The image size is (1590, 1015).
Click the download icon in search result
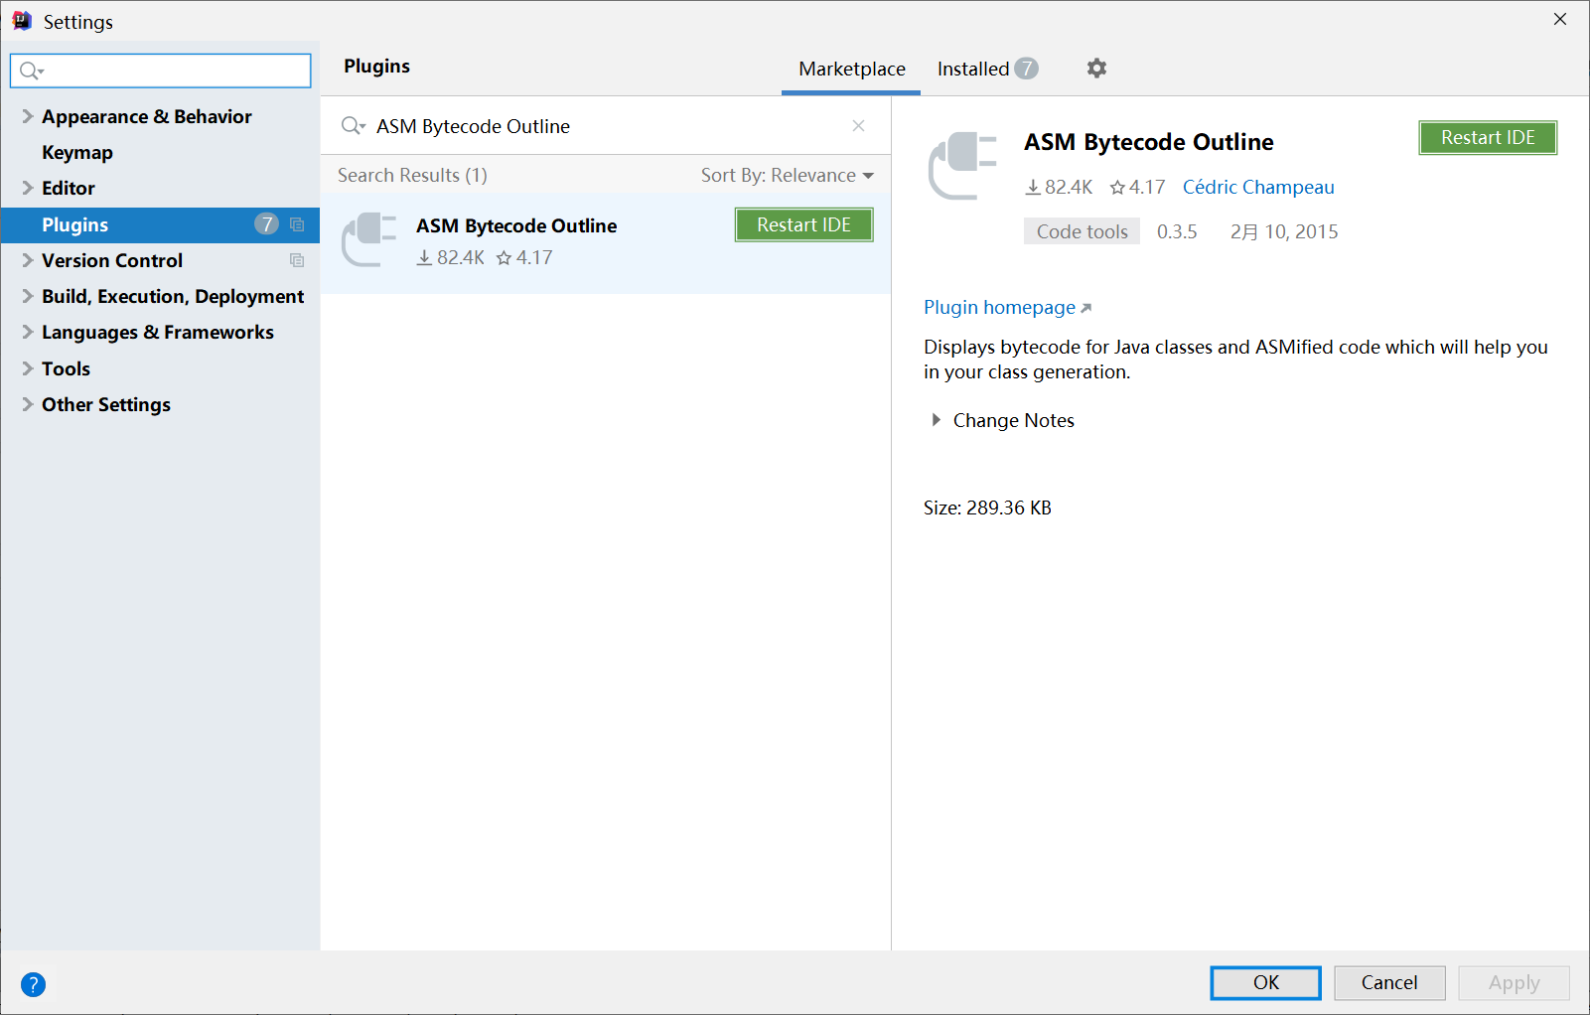424,258
